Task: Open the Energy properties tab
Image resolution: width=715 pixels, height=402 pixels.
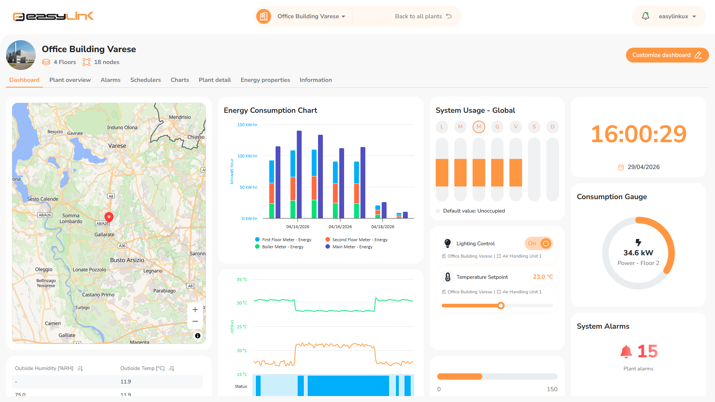Action: click(x=265, y=80)
